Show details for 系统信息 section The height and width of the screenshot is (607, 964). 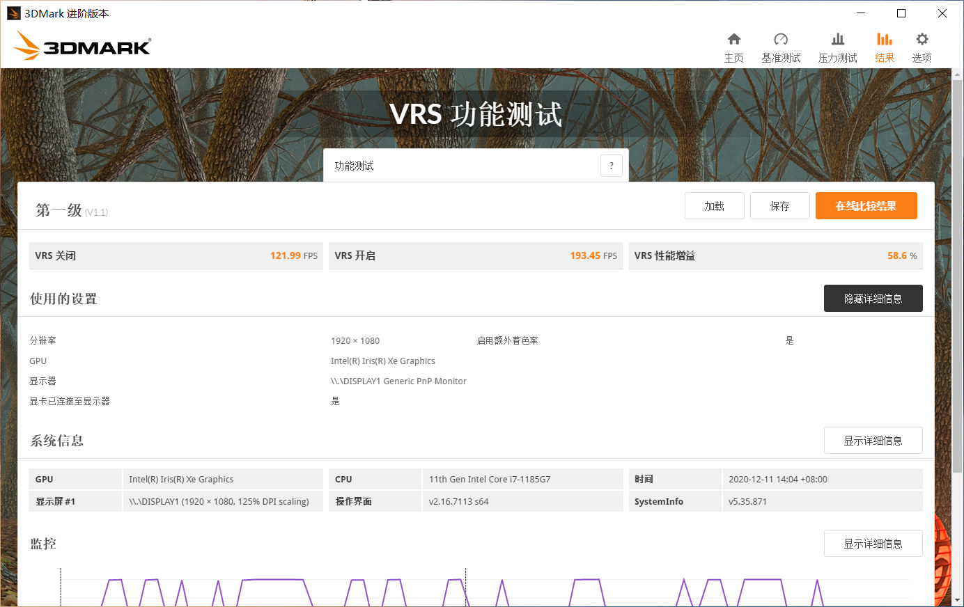click(873, 441)
